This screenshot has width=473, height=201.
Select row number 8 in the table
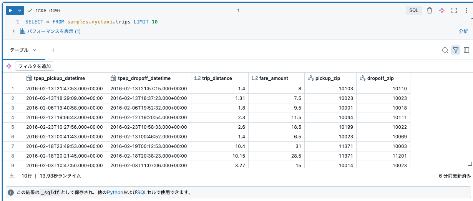point(13,156)
